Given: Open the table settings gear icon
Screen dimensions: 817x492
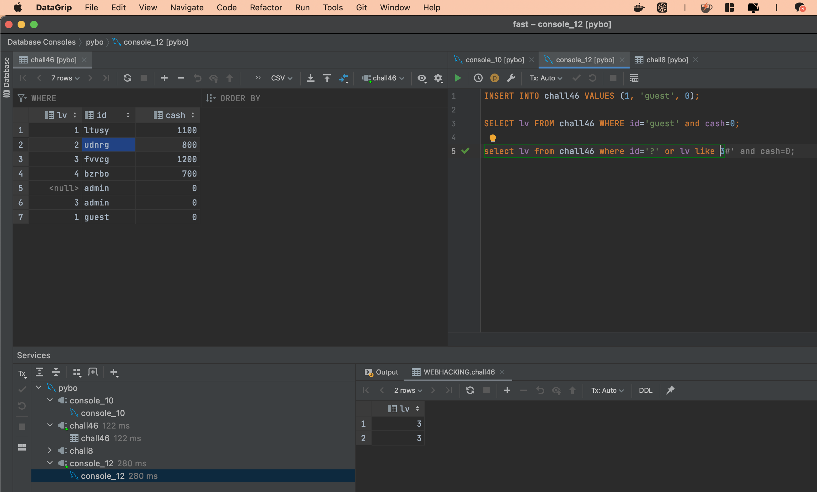Looking at the screenshot, I should (x=438, y=78).
